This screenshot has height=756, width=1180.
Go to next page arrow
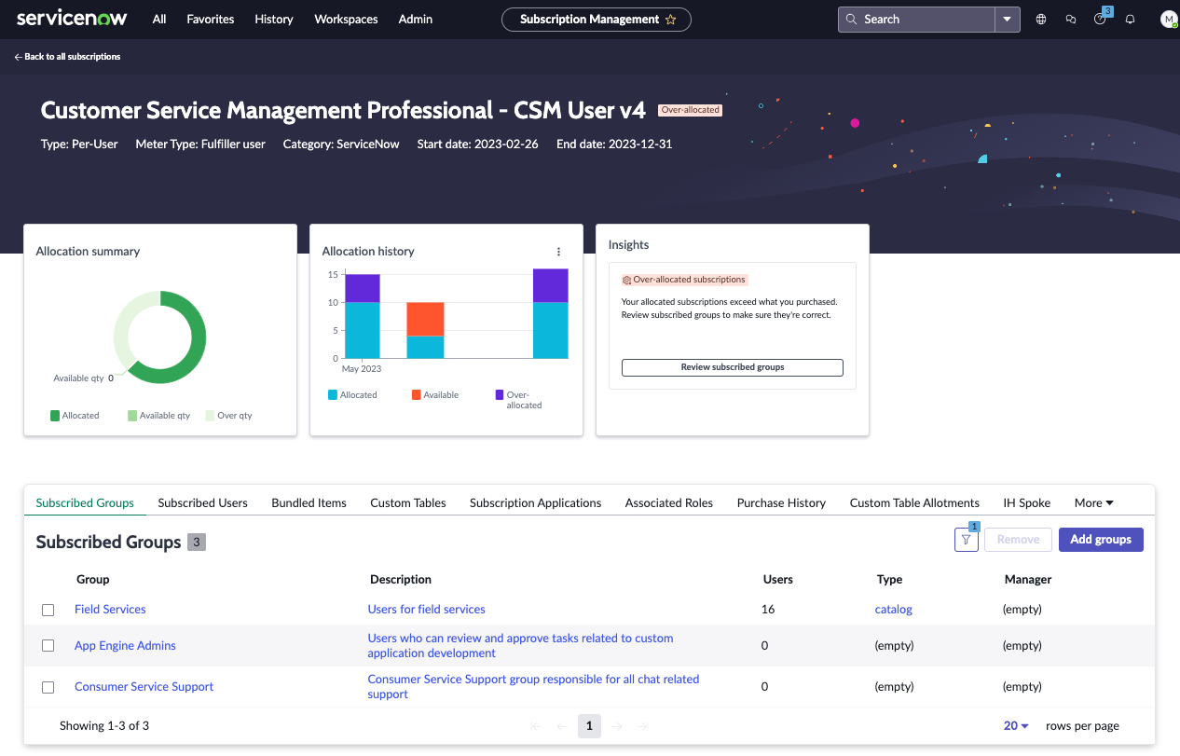point(617,726)
